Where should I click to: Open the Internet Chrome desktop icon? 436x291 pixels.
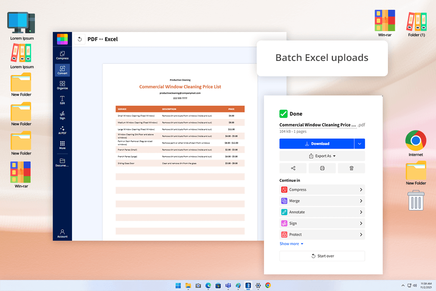[x=416, y=143]
